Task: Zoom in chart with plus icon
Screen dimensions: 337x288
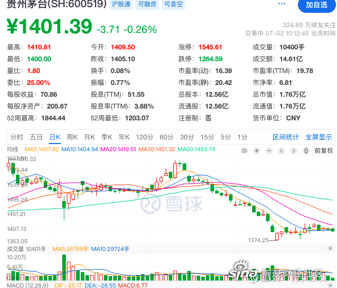Action: click(257, 151)
